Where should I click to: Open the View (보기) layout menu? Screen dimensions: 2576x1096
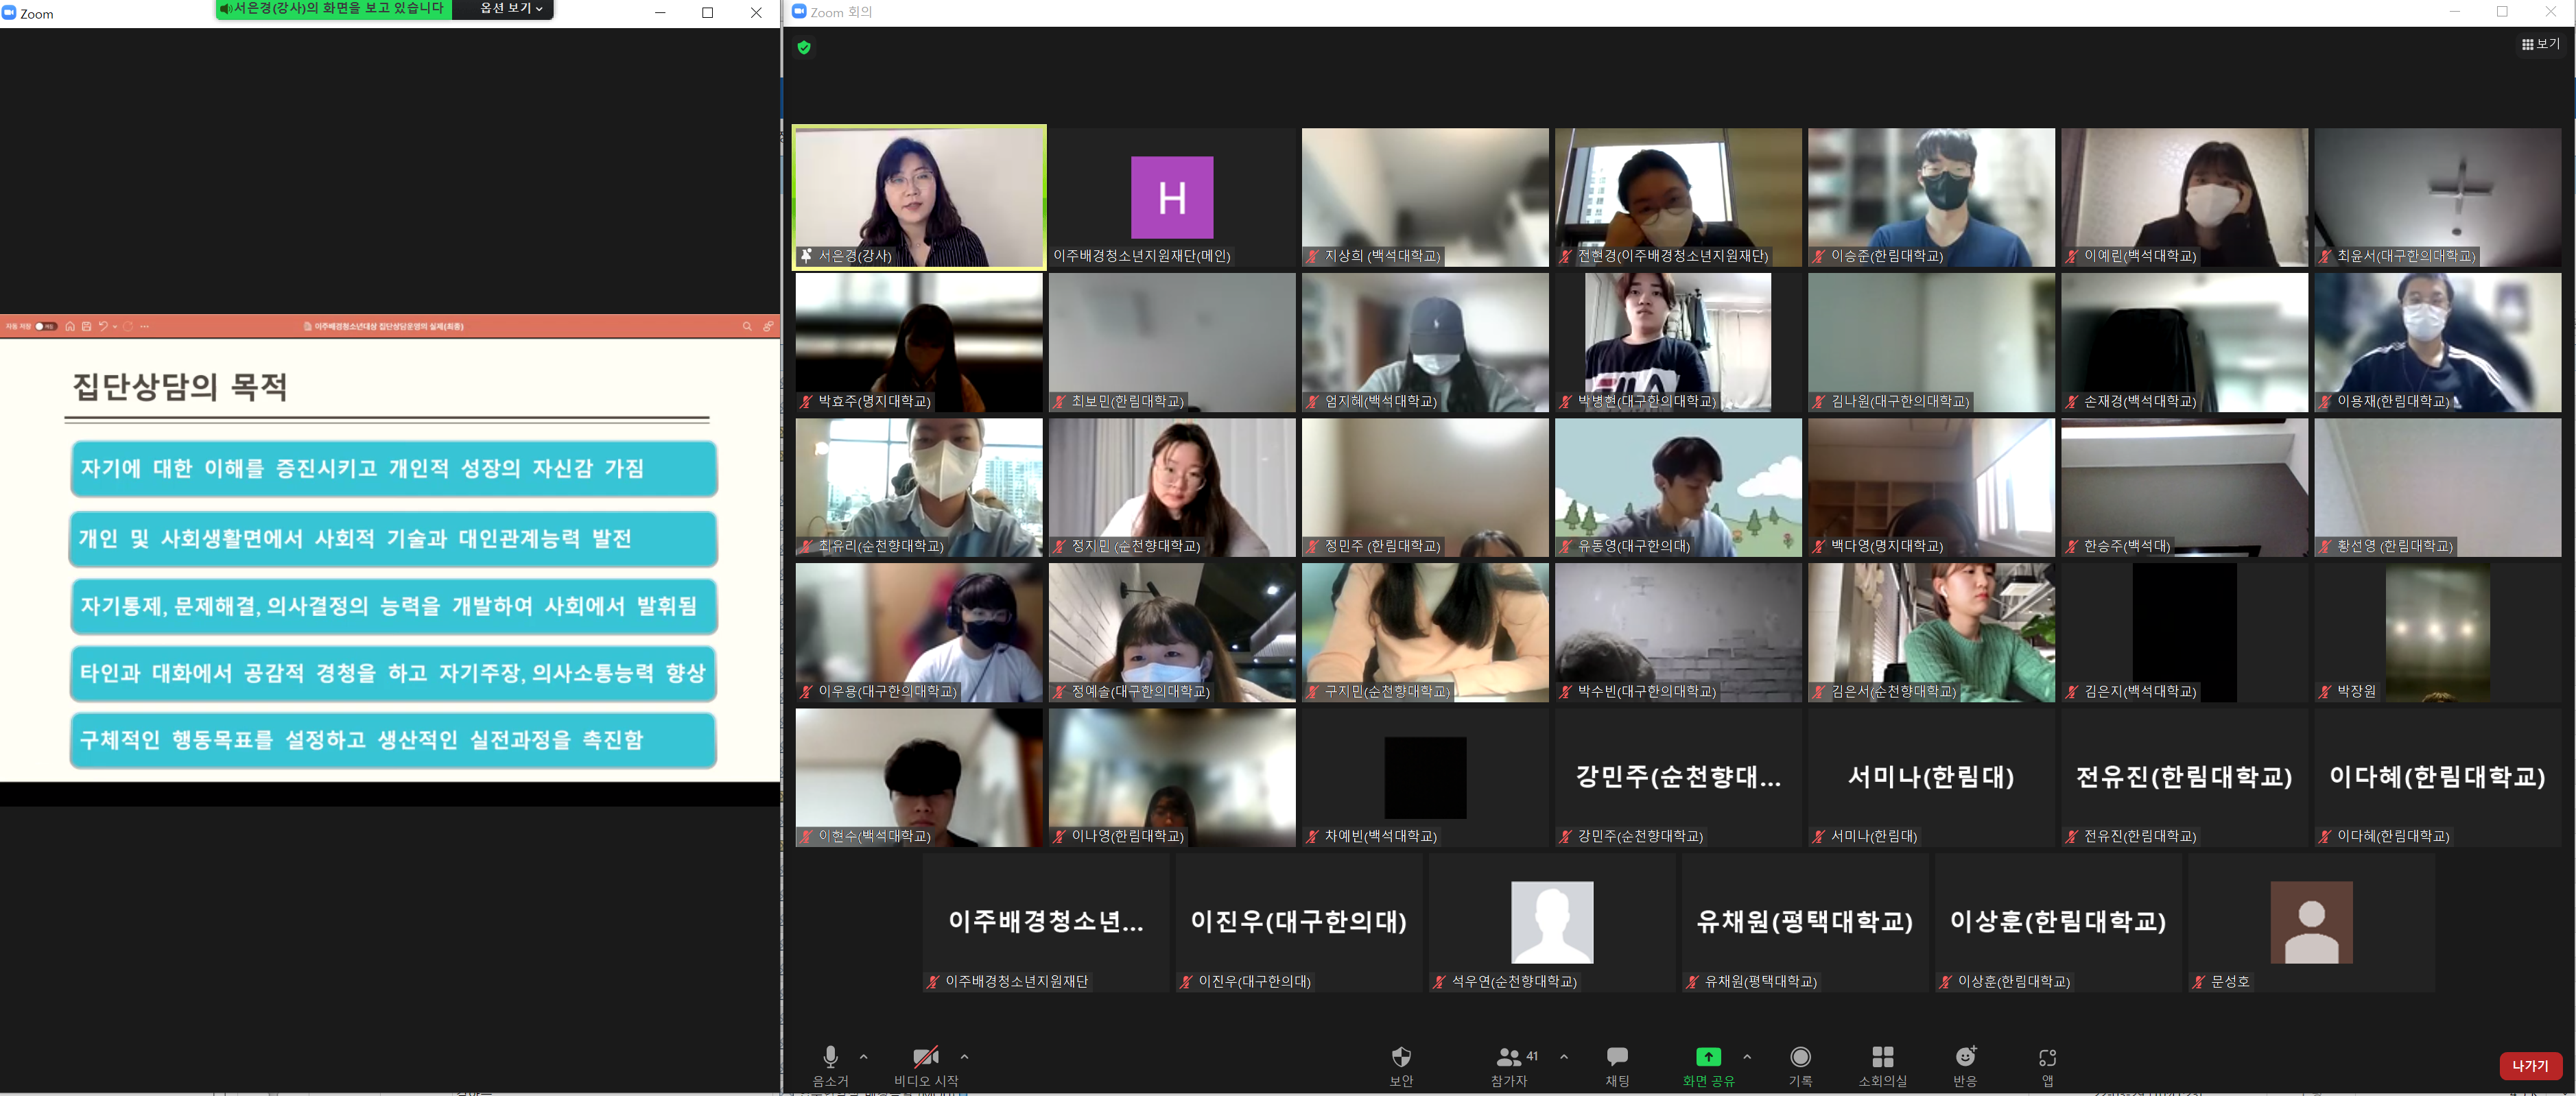(x=2540, y=44)
